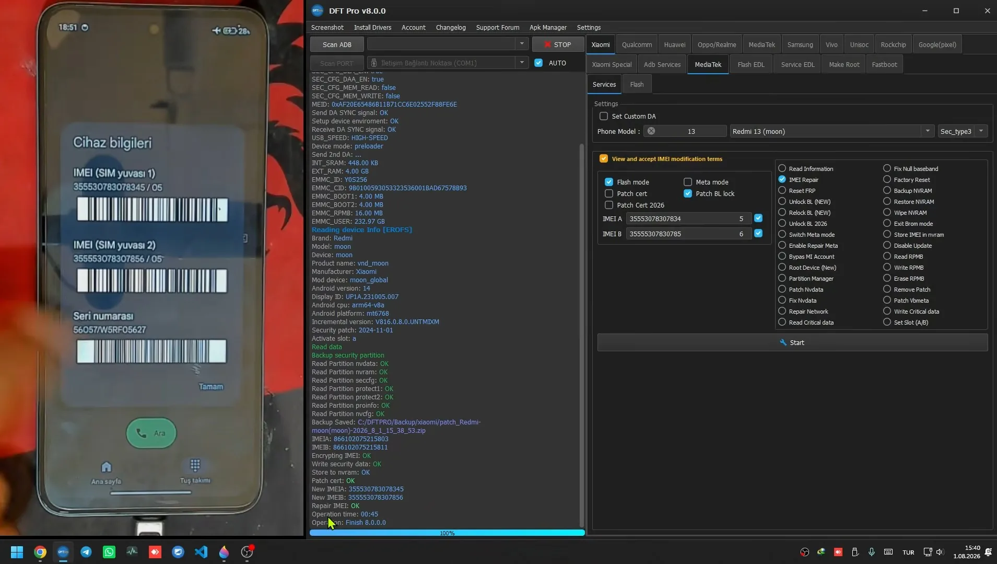This screenshot has width=997, height=564.
Task: Click the IMEI A input field
Action: click(688, 218)
